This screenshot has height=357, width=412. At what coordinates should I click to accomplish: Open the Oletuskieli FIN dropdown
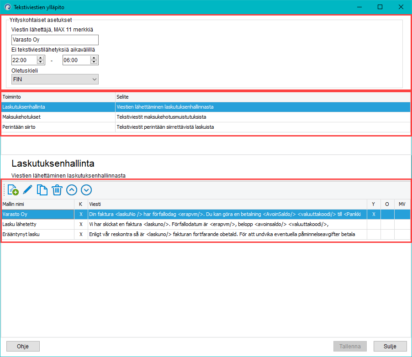pyautogui.click(x=55, y=79)
